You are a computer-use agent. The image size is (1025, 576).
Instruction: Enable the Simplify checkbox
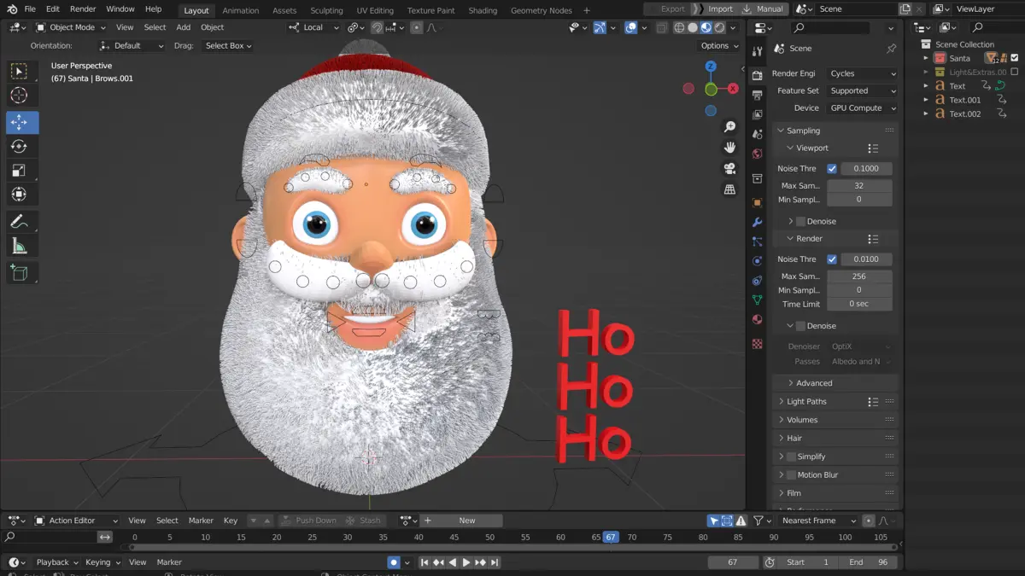(x=791, y=457)
